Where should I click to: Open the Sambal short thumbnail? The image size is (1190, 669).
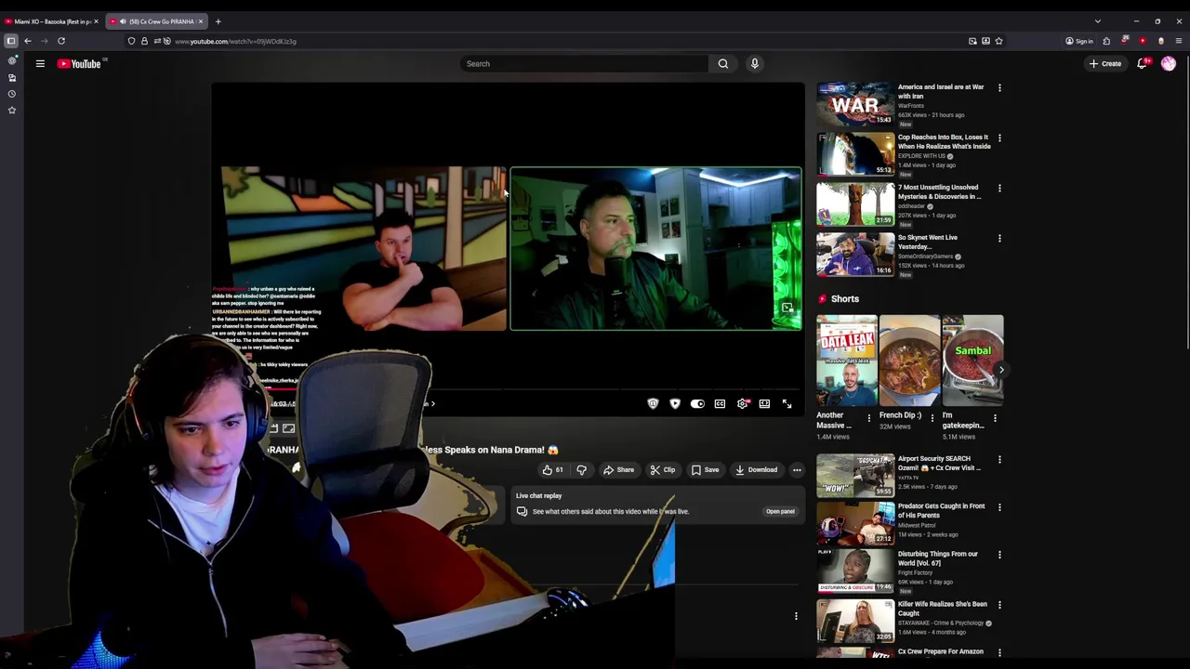[x=972, y=361]
